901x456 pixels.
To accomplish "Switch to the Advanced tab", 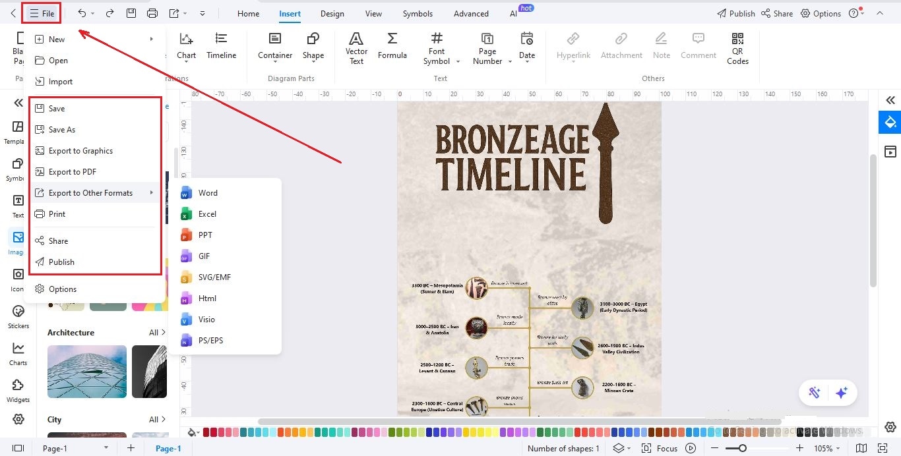I will coord(471,13).
